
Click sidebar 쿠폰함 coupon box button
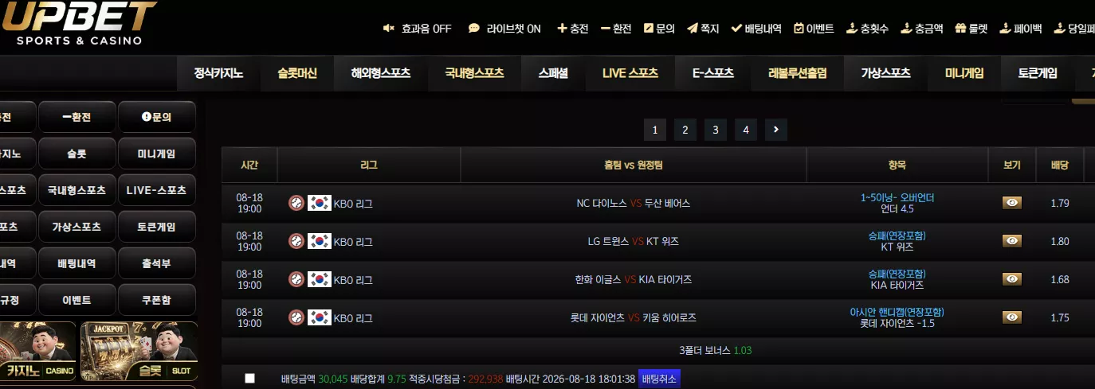pyautogui.click(x=157, y=300)
